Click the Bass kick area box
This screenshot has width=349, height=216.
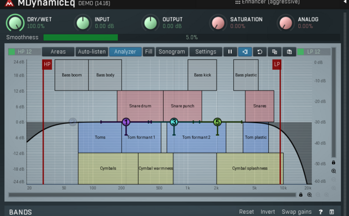point(202,75)
